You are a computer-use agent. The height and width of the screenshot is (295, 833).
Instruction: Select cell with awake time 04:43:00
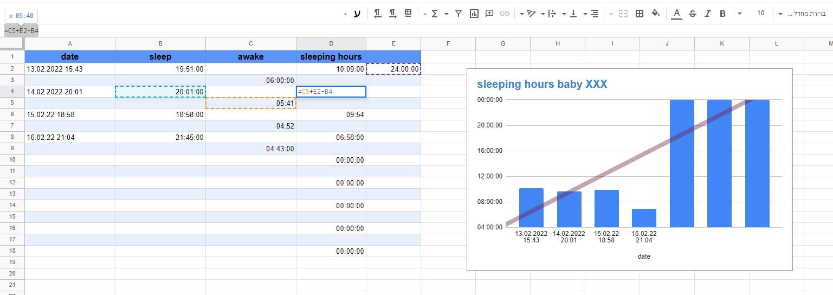[251, 149]
